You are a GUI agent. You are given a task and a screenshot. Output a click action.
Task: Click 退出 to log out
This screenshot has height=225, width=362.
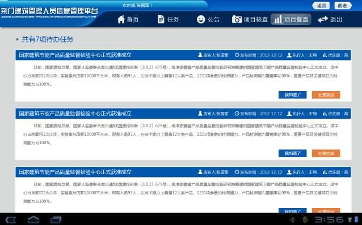click(330, 19)
